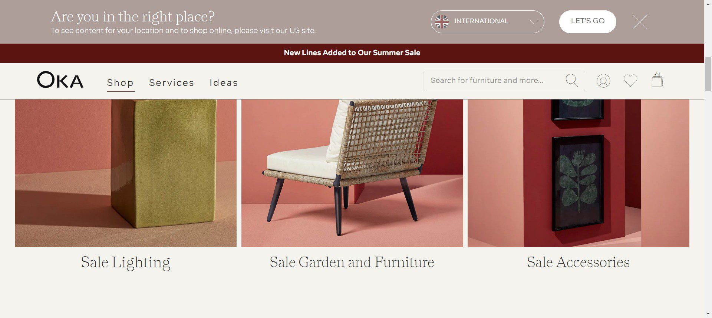
Task: Open the account profile icon
Action: 603,81
